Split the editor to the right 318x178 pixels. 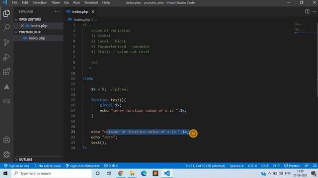pos(307,11)
